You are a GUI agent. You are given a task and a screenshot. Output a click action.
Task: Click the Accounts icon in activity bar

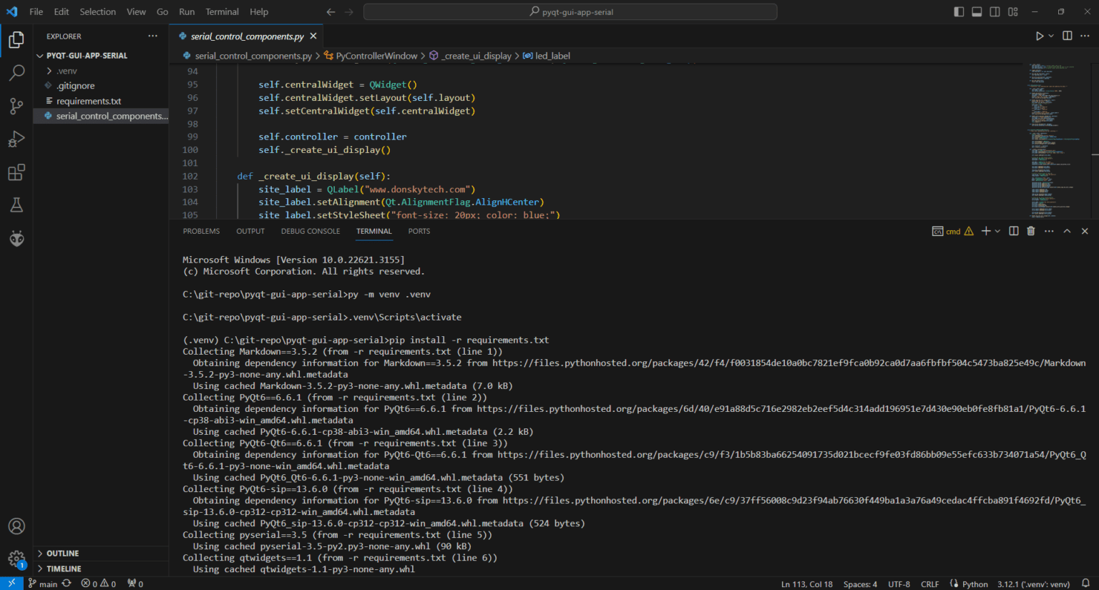click(16, 526)
